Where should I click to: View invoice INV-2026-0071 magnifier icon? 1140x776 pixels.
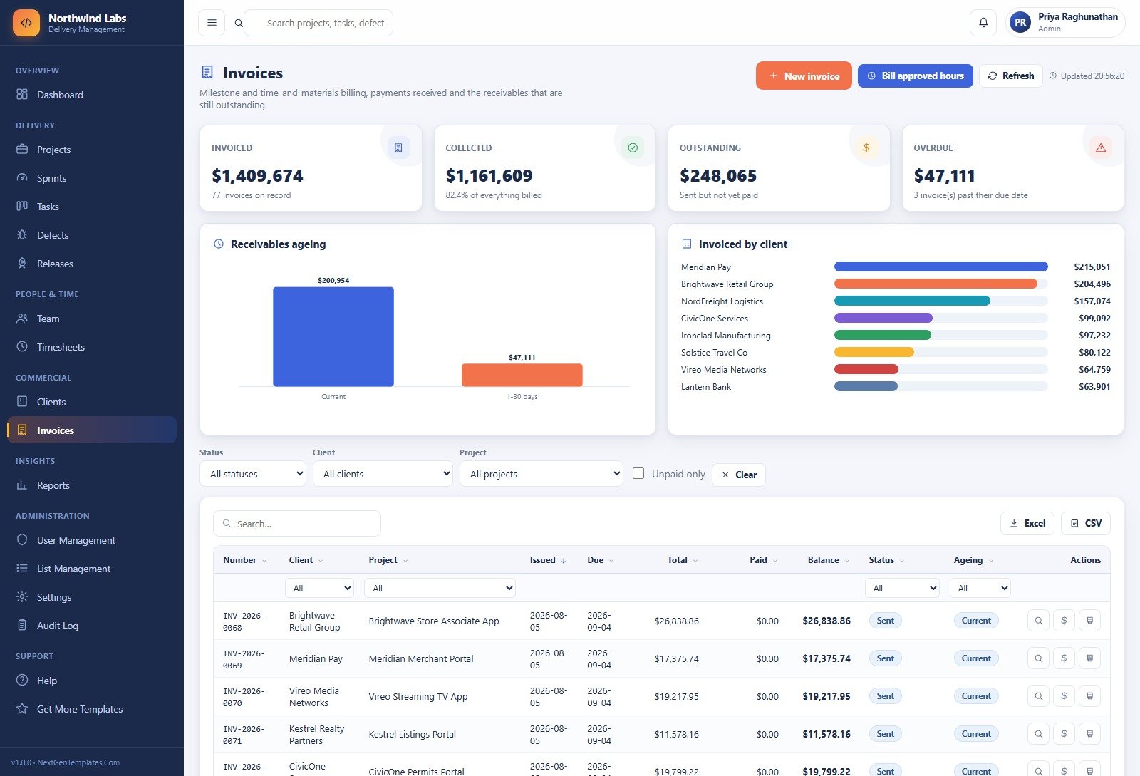(1039, 734)
